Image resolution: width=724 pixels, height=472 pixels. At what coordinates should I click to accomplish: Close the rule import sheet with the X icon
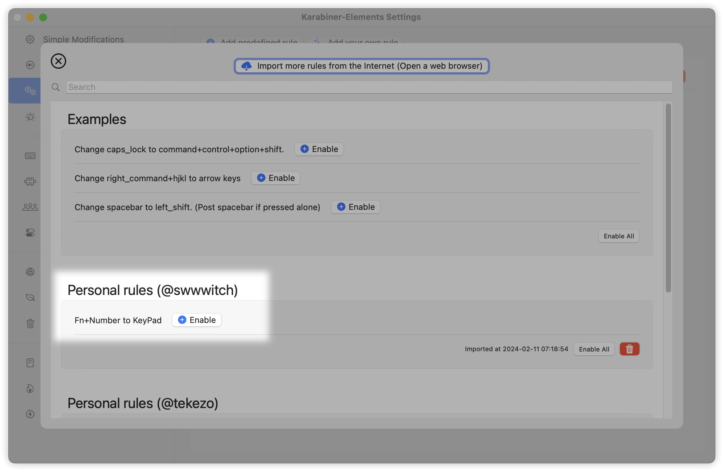coord(58,61)
